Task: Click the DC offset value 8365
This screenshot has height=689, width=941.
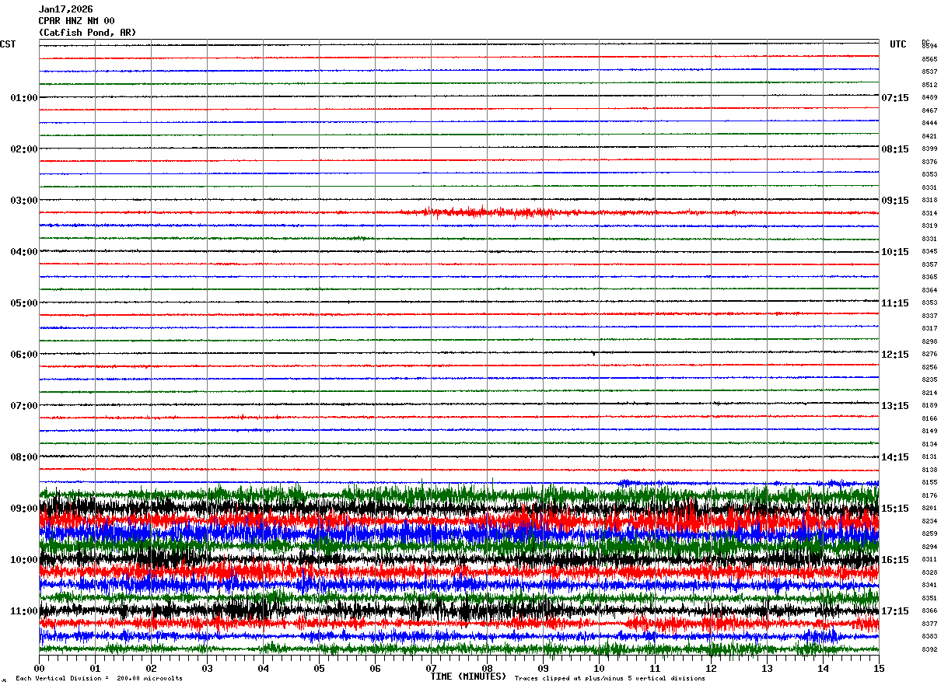Action: [929, 277]
